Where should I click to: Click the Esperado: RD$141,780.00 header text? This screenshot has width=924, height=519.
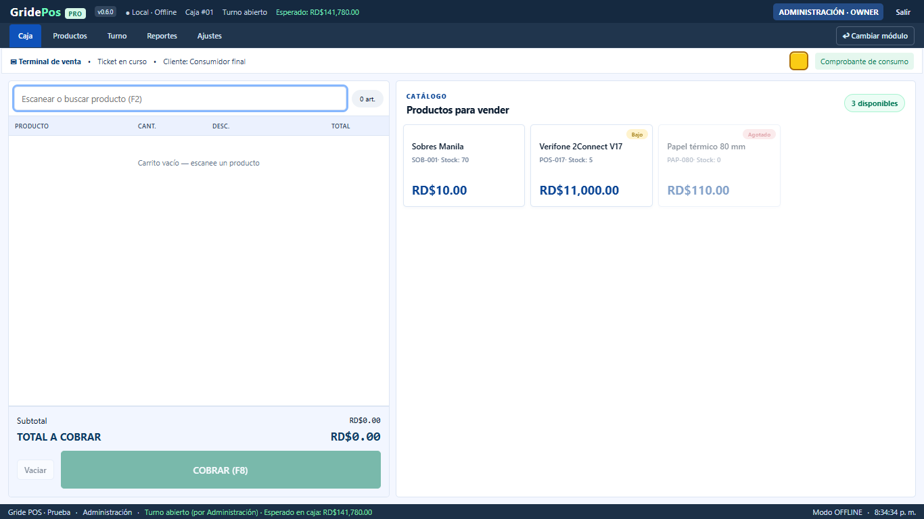317,12
